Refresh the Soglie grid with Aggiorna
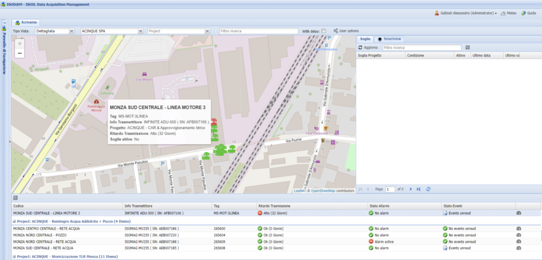The width and height of the screenshot is (542, 260). [x=368, y=48]
